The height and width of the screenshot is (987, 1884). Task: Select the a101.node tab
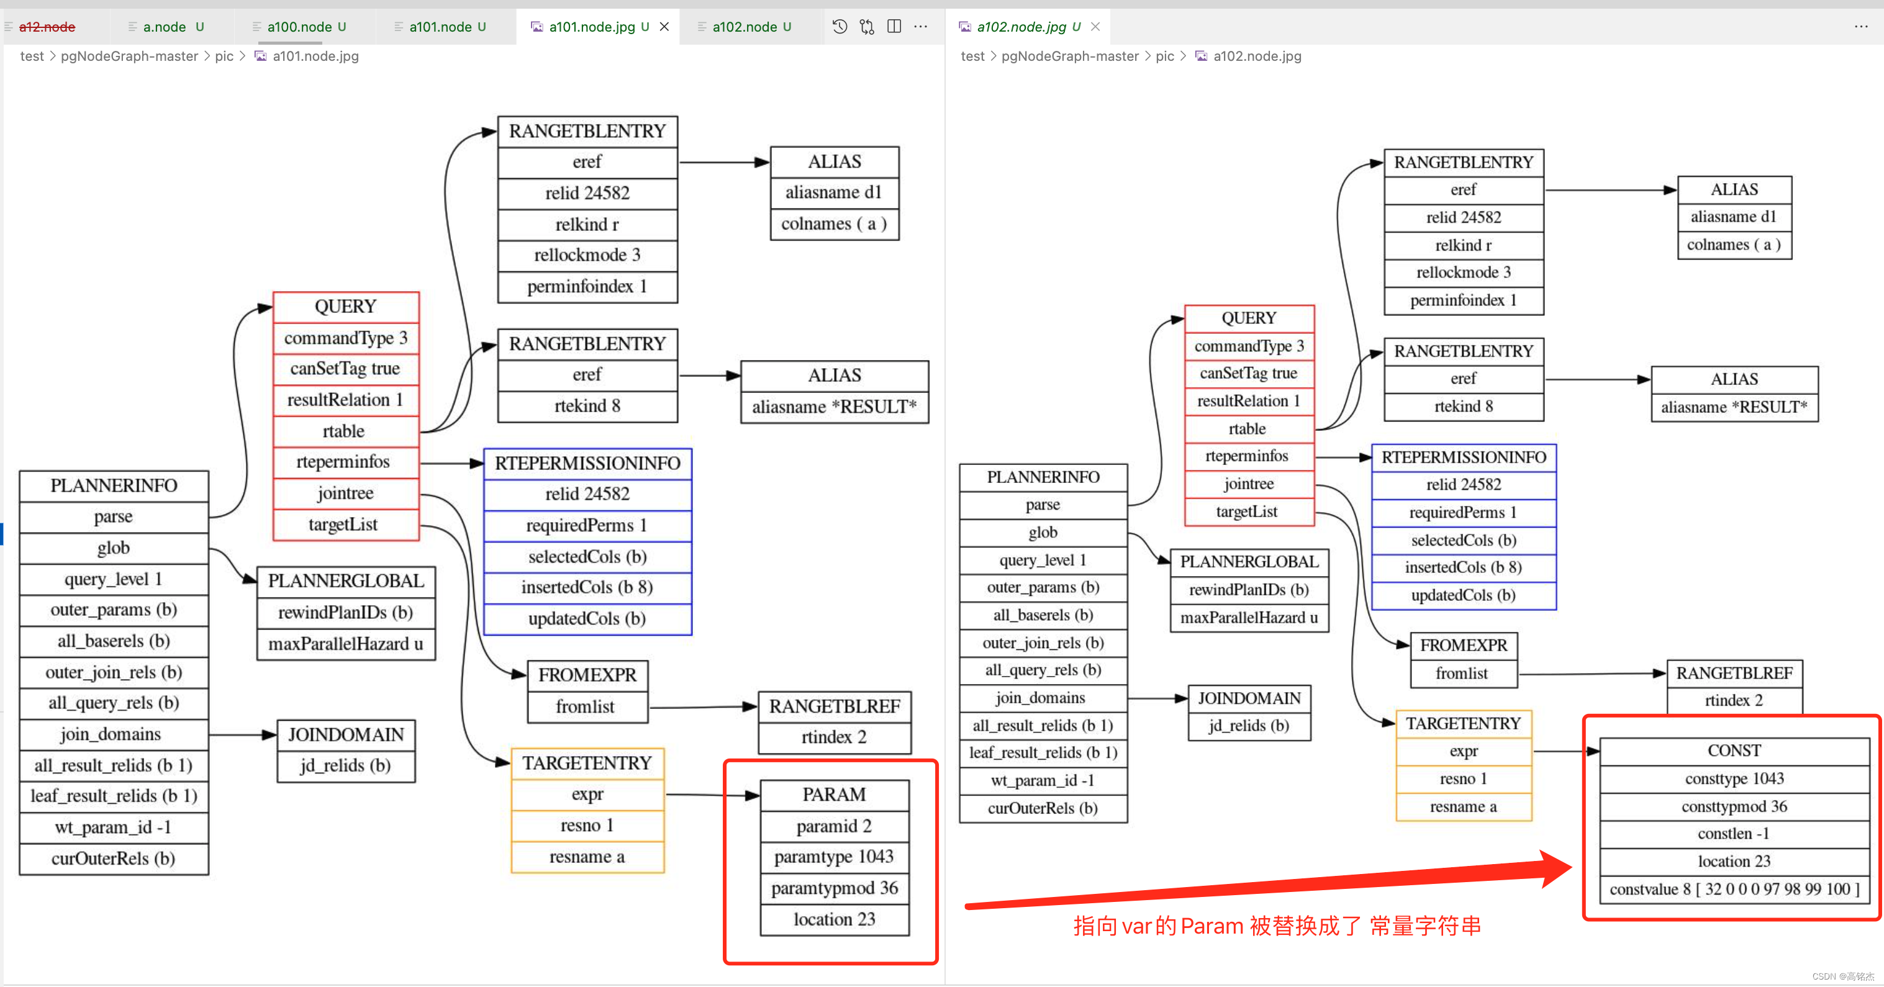click(440, 27)
